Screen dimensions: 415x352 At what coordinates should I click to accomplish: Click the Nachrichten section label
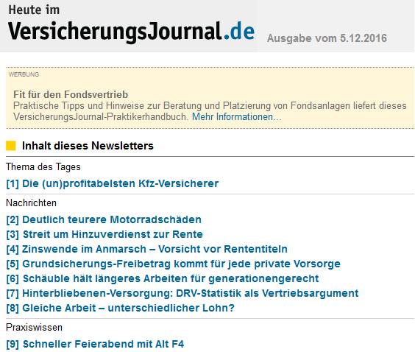click(31, 203)
